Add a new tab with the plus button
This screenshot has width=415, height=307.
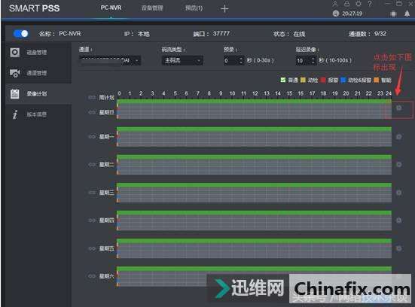[x=224, y=9]
